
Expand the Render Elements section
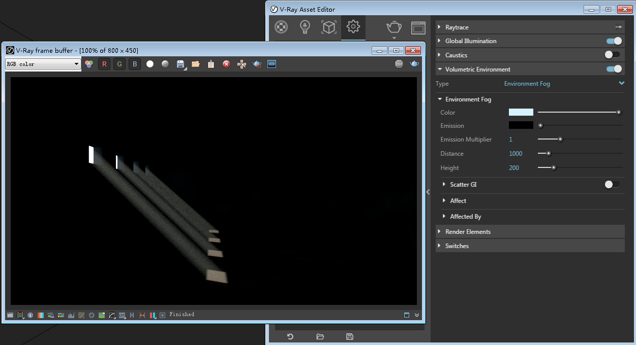click(x=468, y=232)
